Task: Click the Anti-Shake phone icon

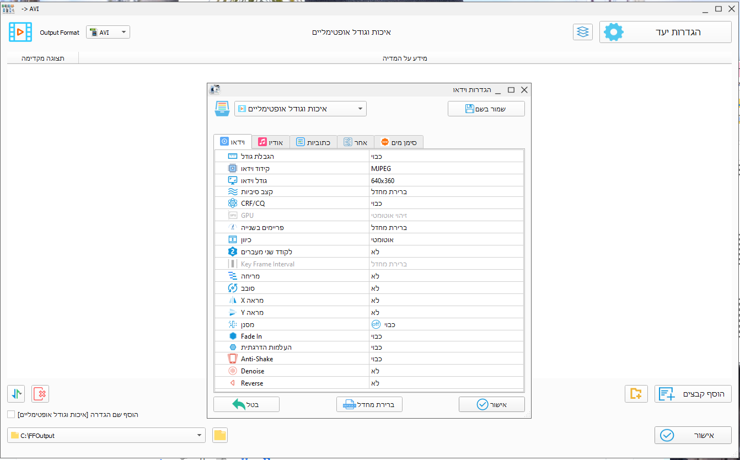Action: click(232, 359)
